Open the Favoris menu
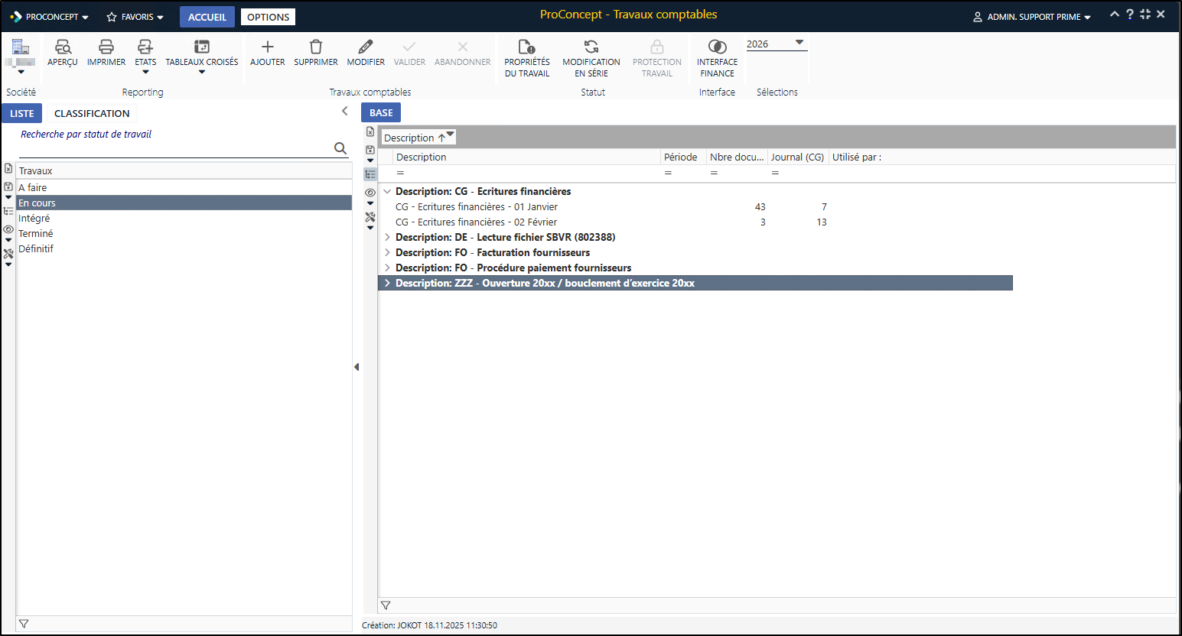 pyautogui.click(x=135, y=17)
